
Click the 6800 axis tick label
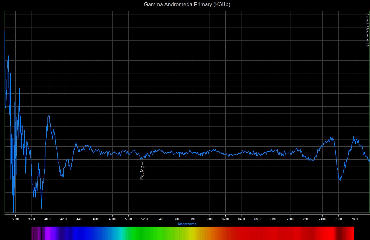(274, 219)
